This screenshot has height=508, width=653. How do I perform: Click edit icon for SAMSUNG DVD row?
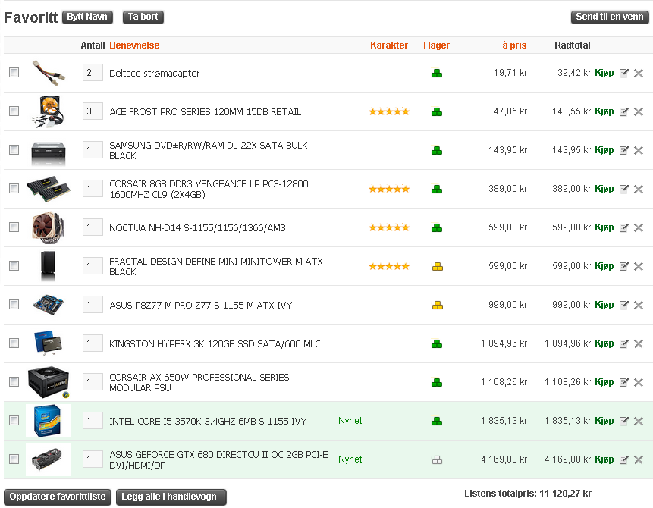623,150
